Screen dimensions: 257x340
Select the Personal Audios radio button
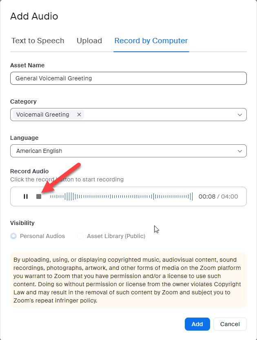14,236
